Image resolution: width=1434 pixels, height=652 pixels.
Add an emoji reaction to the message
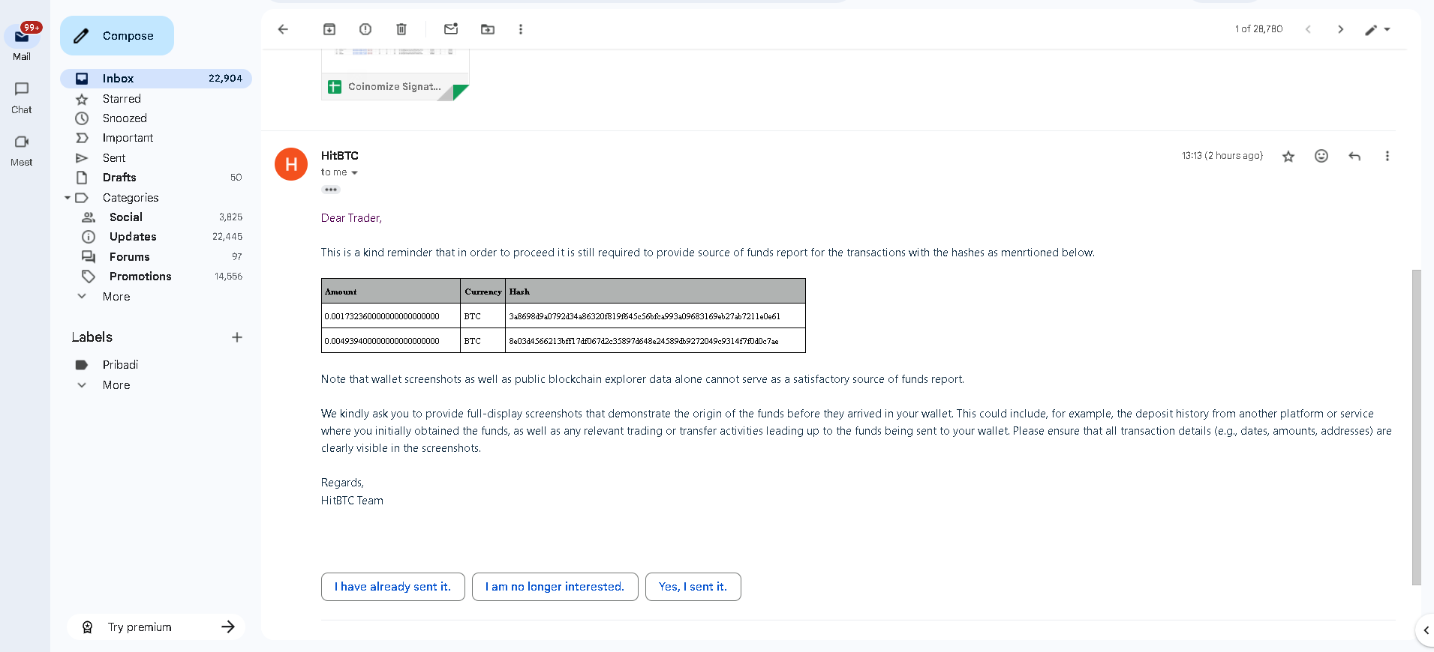click(x=1321, y=156)
